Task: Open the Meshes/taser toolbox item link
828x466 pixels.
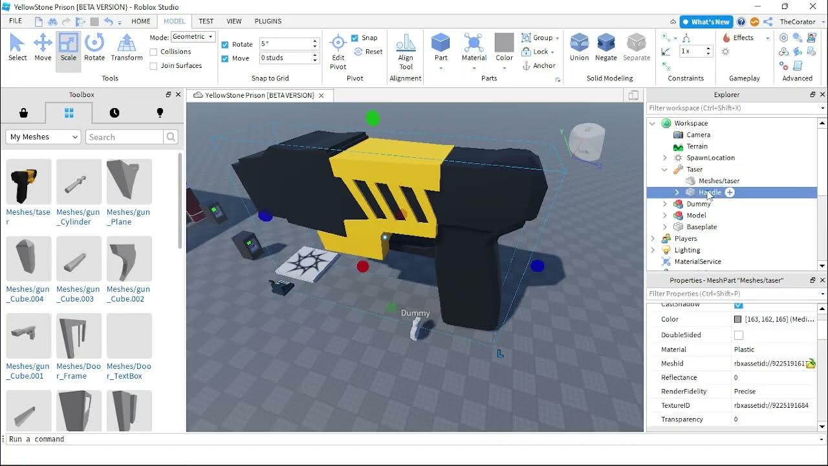Action: pyautogui.click(x=28, y=217)
